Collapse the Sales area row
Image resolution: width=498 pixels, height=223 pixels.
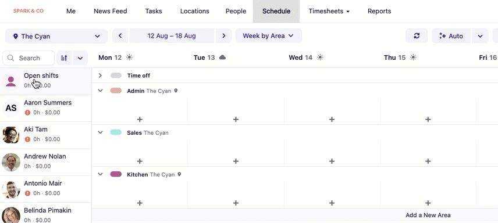tap(101, 132)
